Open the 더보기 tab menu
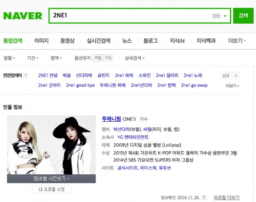The width and height of the screenshot is (256, 202). [x=237, y=41]
